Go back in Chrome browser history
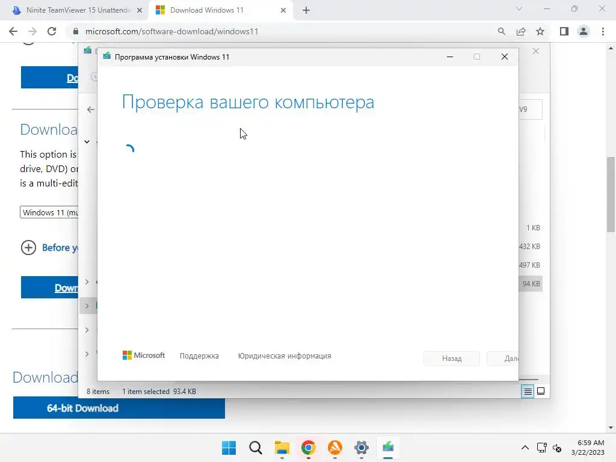Image resolution: width=616 pixels, height=462 pixels. tap(13, 31)
